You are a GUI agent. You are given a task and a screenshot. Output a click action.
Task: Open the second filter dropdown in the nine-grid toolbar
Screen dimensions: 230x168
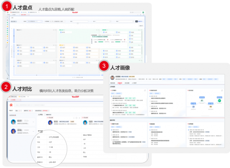coord(57,21)
